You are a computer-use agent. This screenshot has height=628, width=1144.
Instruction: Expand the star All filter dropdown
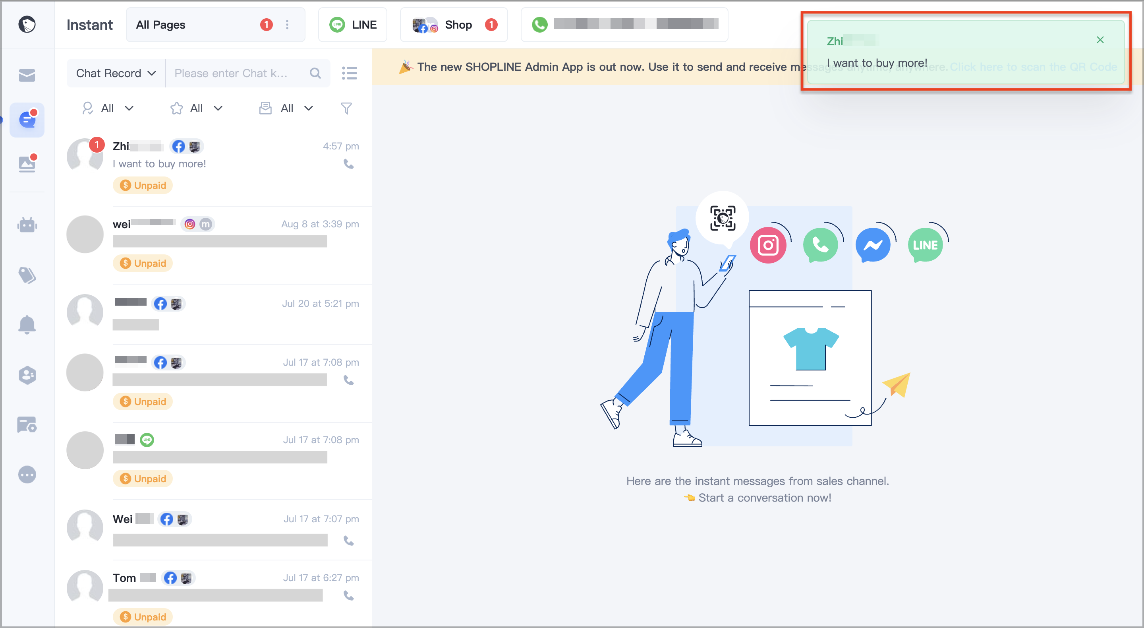(x=197, y=109)
